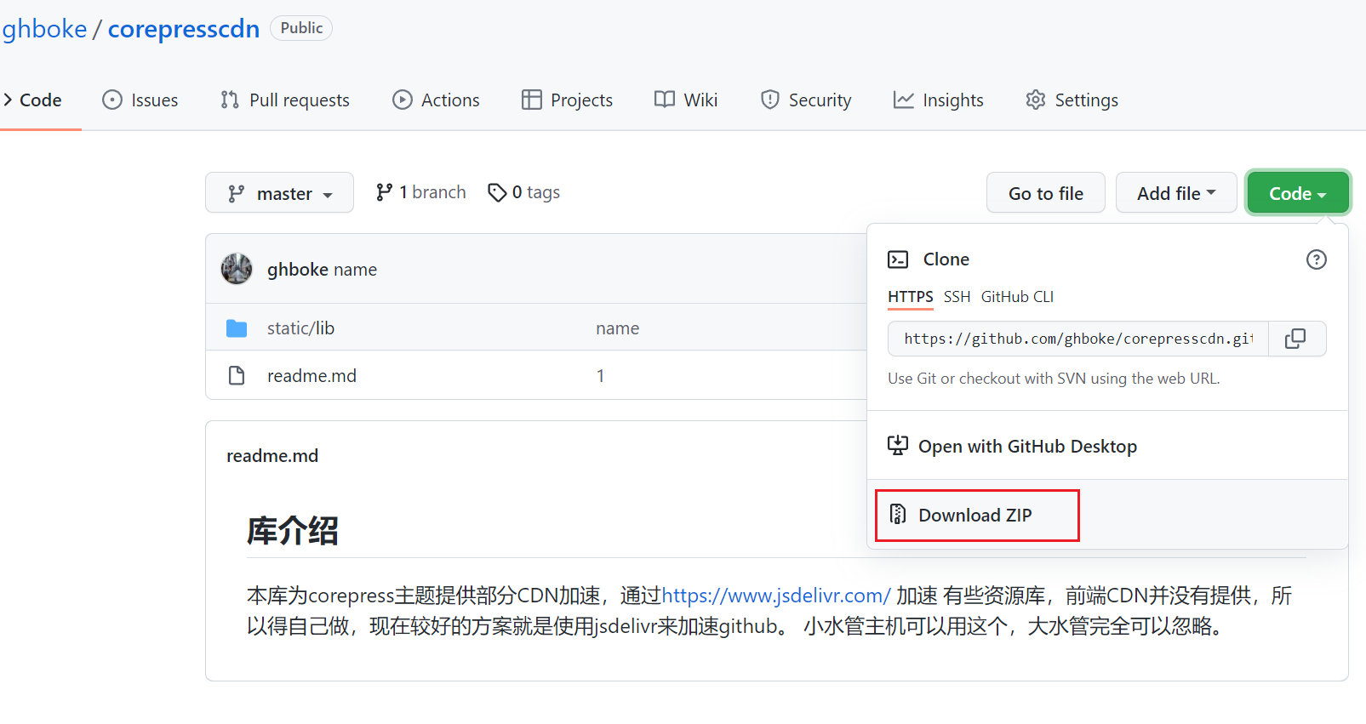
Task: Select the GitHub CLI clone tab
Action: point(1017,297)
